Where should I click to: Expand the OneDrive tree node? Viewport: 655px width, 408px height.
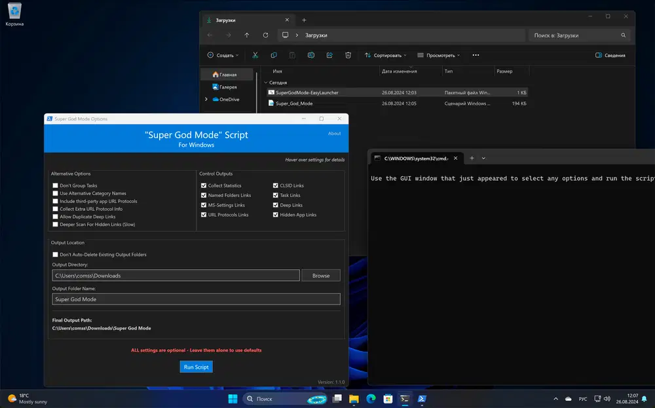point(206,100)
